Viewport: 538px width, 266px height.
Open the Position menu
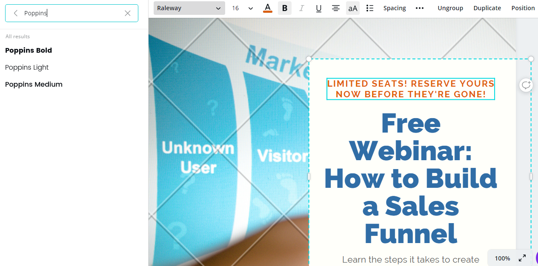[x=523, y=8]
